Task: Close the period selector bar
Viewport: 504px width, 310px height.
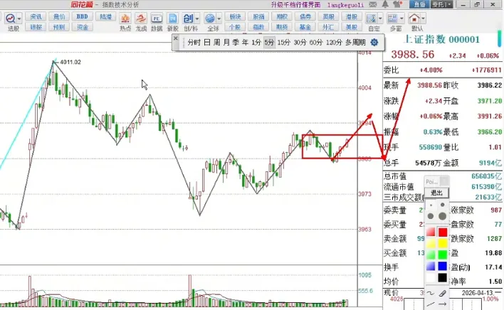Action: [176, 38]
